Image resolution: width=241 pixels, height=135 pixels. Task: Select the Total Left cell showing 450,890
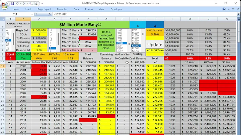pos(155,66)
